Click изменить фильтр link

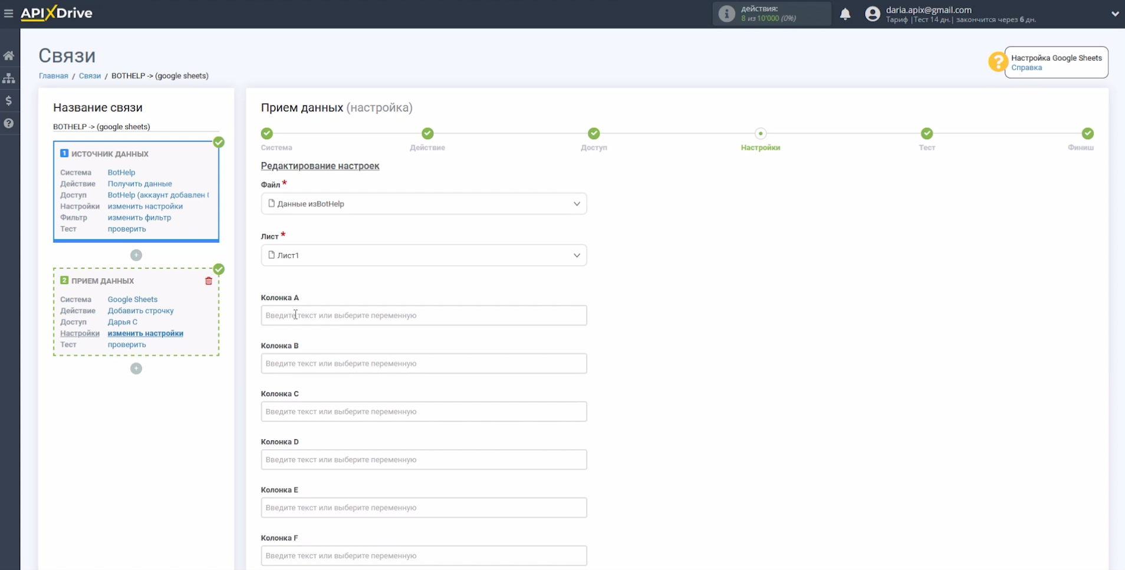click(139, 218)
